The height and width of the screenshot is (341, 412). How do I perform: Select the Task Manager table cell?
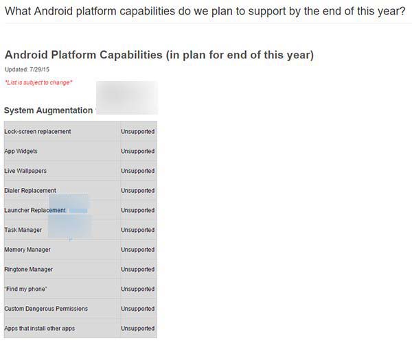click(23, 230)
